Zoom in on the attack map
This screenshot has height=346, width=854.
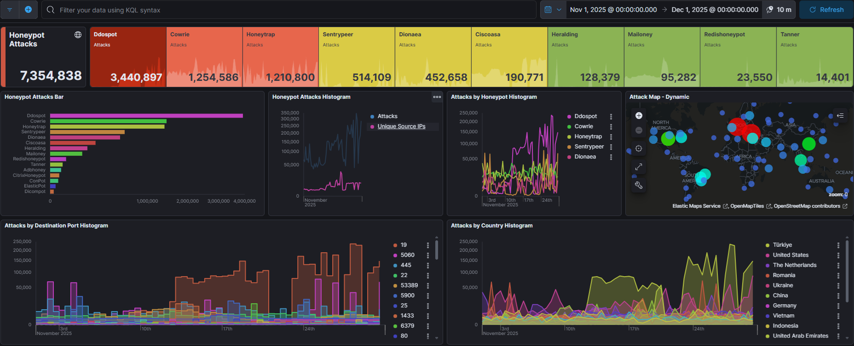click(639, 115)
